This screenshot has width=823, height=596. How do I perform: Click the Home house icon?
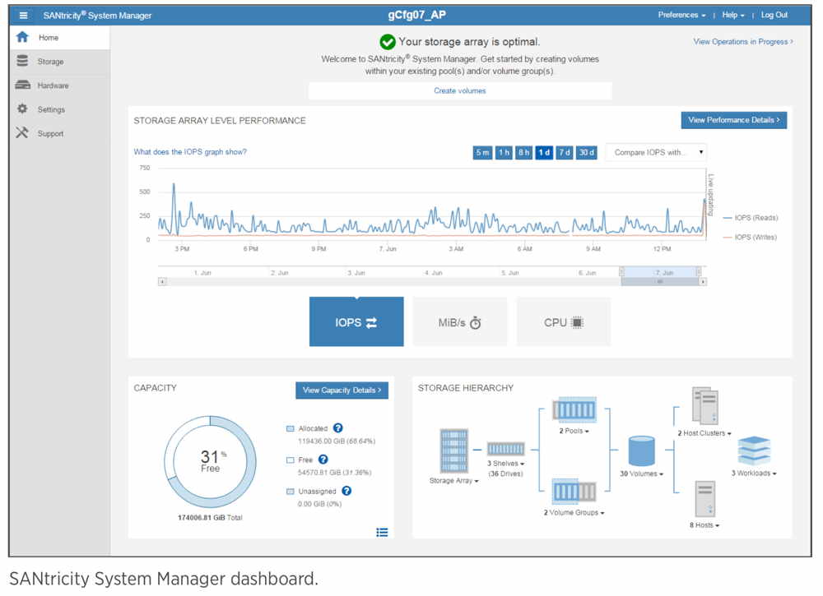22,37
